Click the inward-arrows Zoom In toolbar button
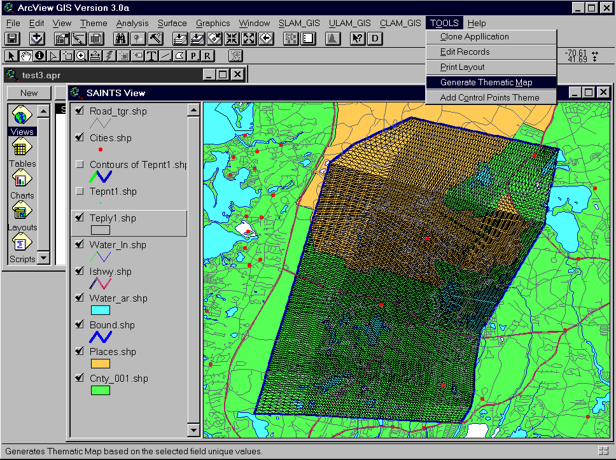 pyautogui.click(x=232, y=39)
